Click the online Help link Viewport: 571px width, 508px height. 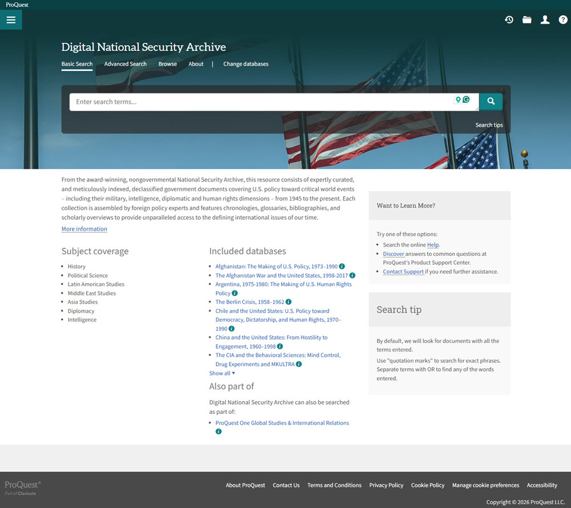433,245
